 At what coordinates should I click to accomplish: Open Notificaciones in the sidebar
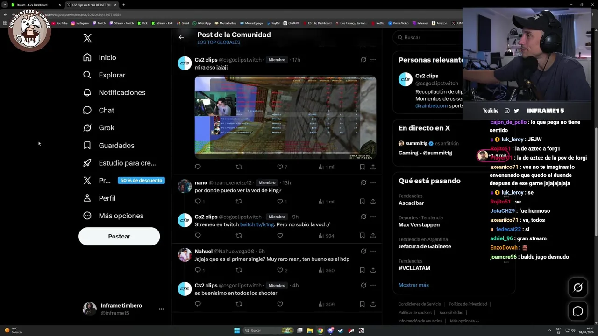(x=114, y=92)
